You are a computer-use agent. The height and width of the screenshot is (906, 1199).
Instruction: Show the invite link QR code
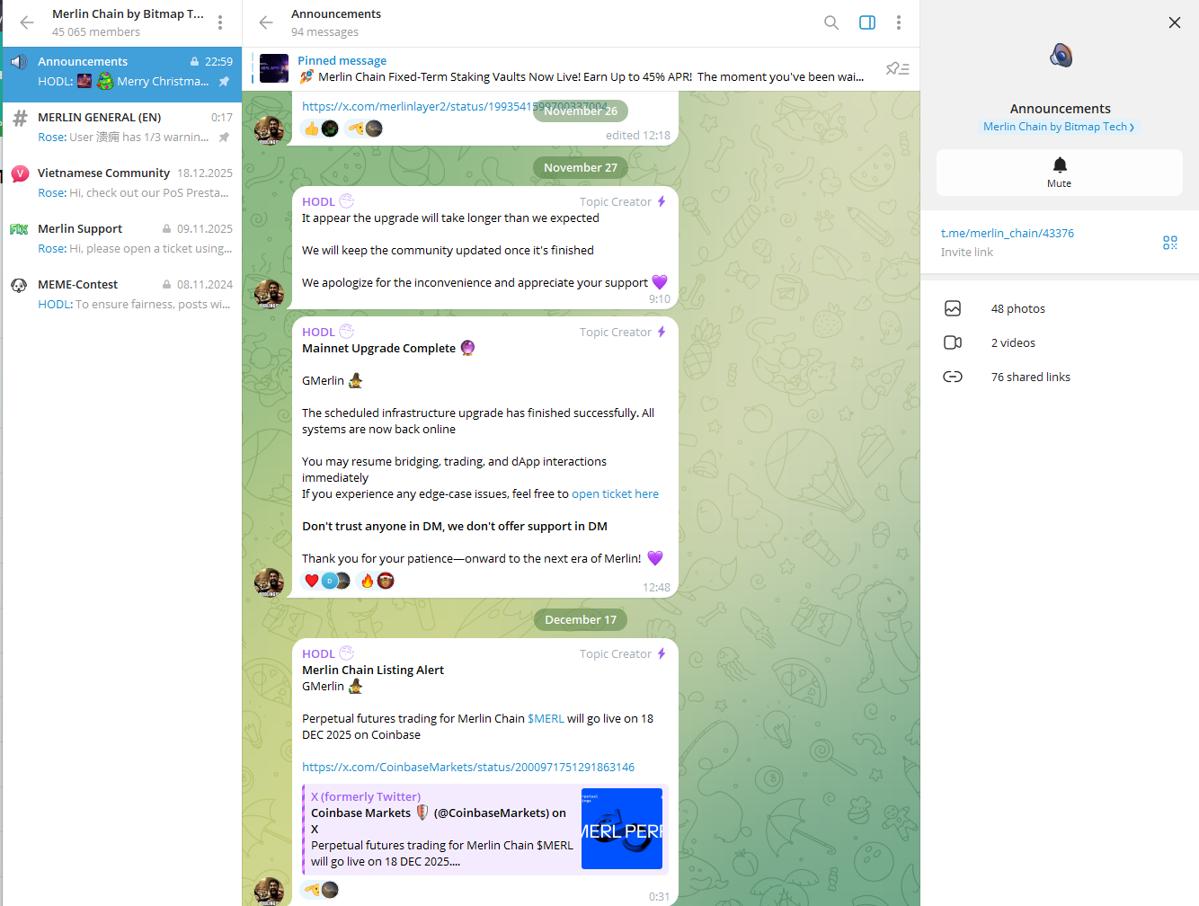[1169, 243]
